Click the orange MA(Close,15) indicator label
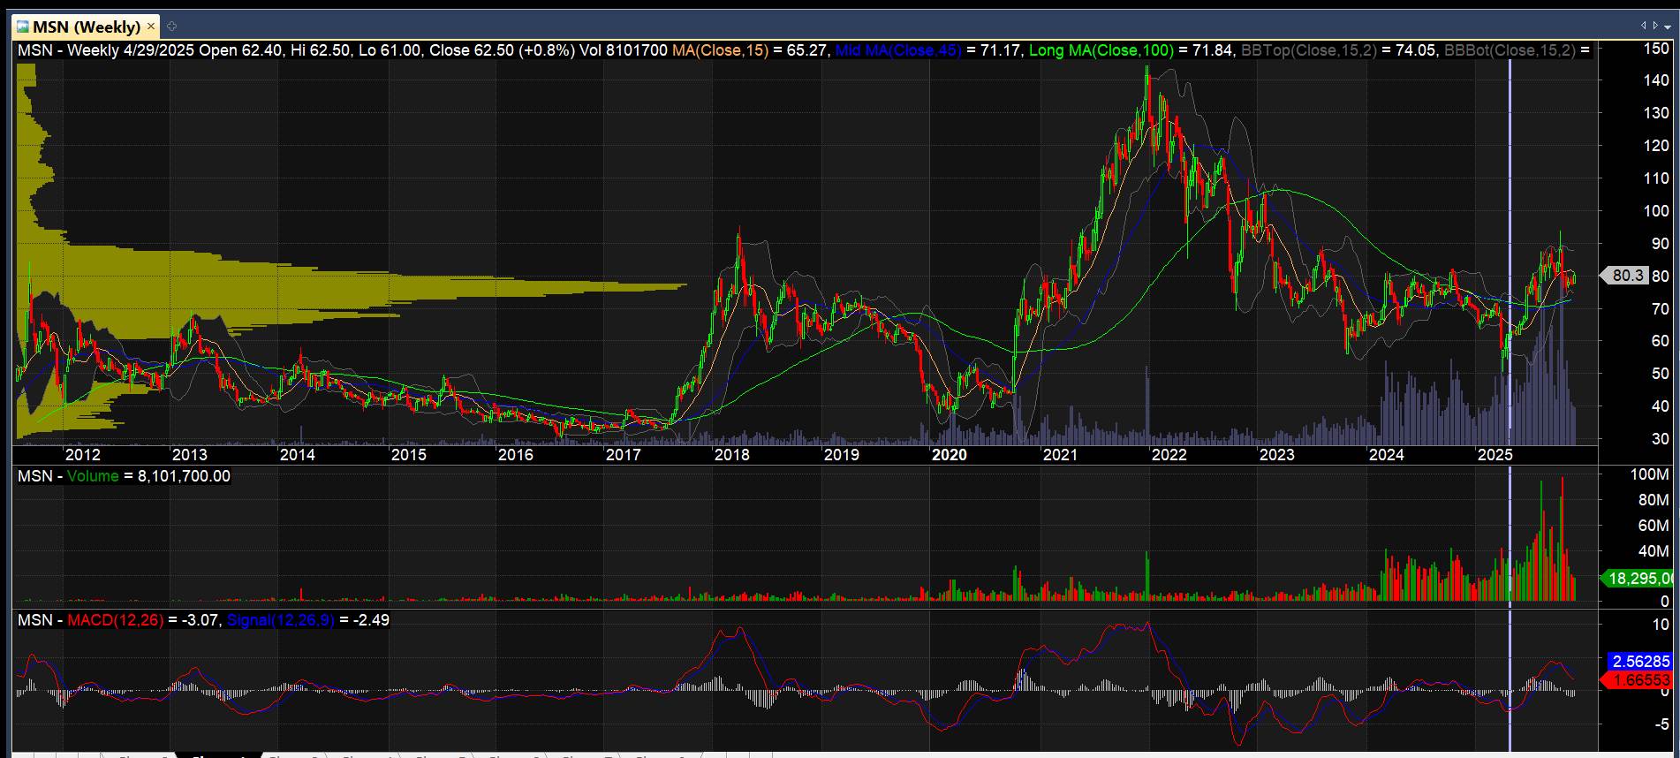This screenshot has height=758, width=1680. pyautogui.click(x=720, y=50)
